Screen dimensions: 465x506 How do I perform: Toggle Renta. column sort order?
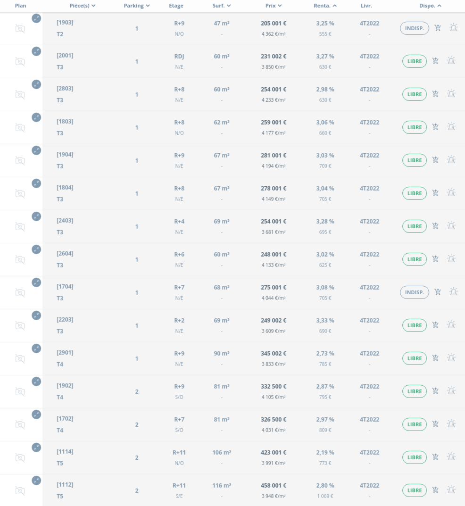pos(325,6)
